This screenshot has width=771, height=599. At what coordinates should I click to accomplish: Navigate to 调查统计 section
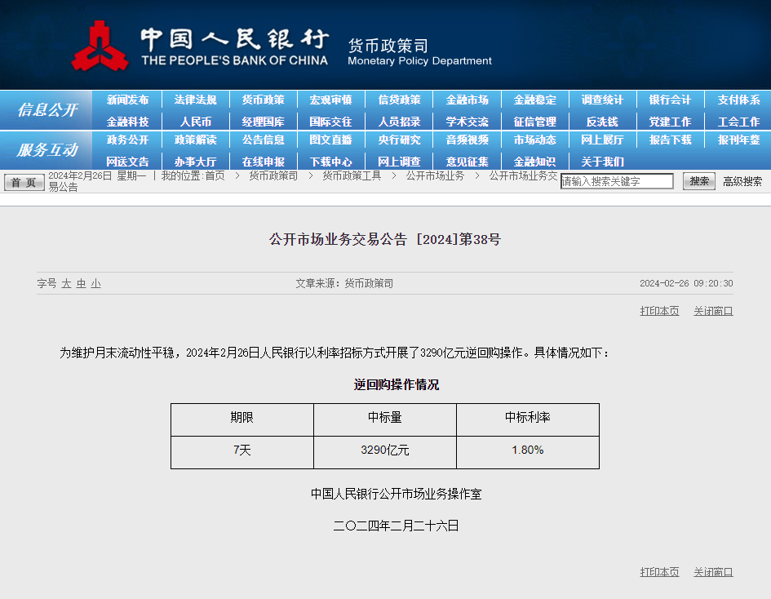coord(602,100)
